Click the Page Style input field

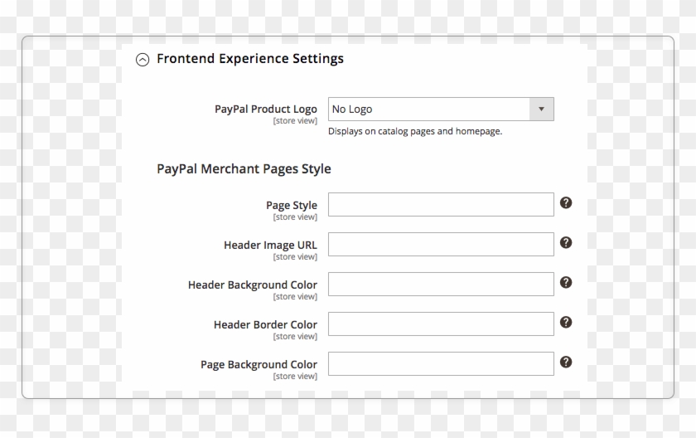[441, 204]
